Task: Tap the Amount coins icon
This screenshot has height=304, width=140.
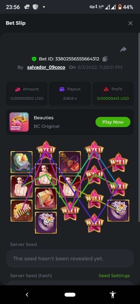Action: tap(18, 89)
